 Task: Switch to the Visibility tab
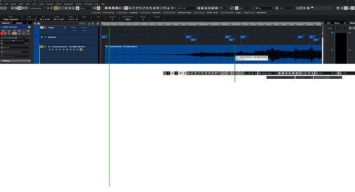19,23
